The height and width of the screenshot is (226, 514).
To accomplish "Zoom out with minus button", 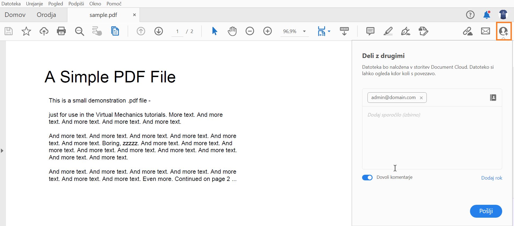I will 250,31.
